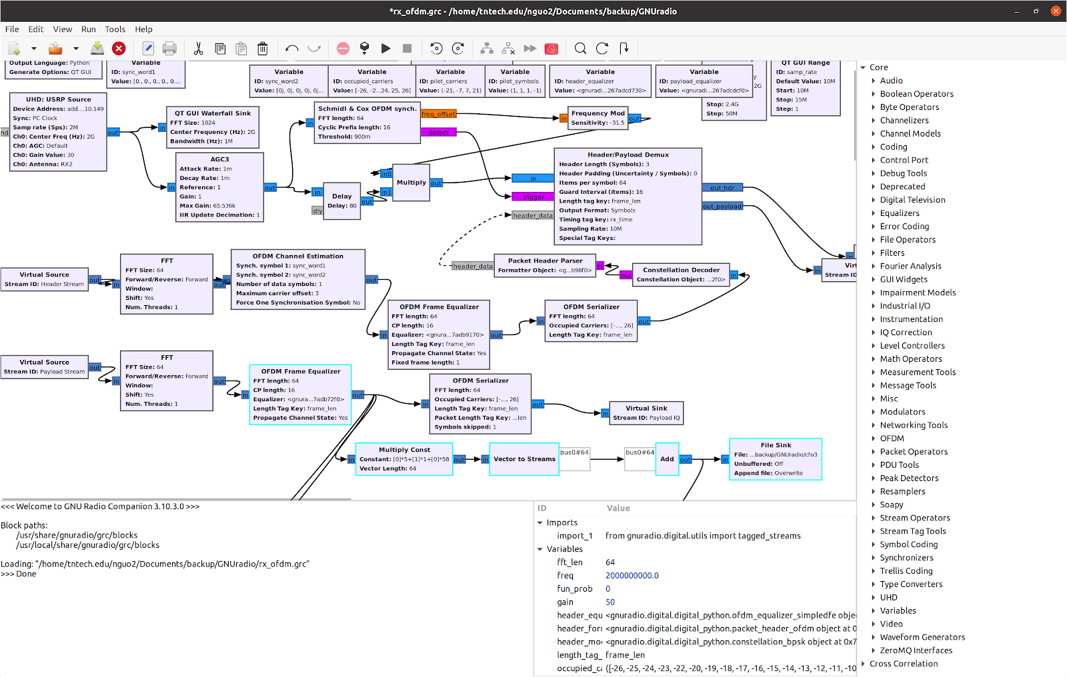Collapse the Imports section in variables panel
Viewport: 1067px width, 677px height.
[x=540, y=523]
